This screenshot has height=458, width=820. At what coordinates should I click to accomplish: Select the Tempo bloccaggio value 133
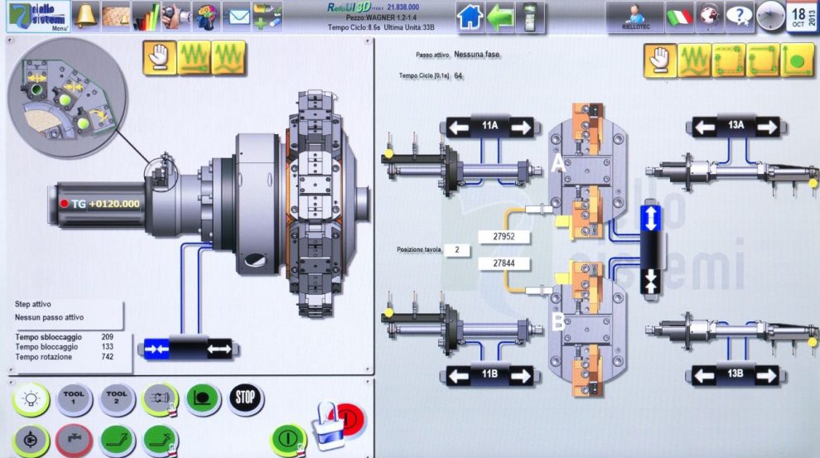click(107, 347)
